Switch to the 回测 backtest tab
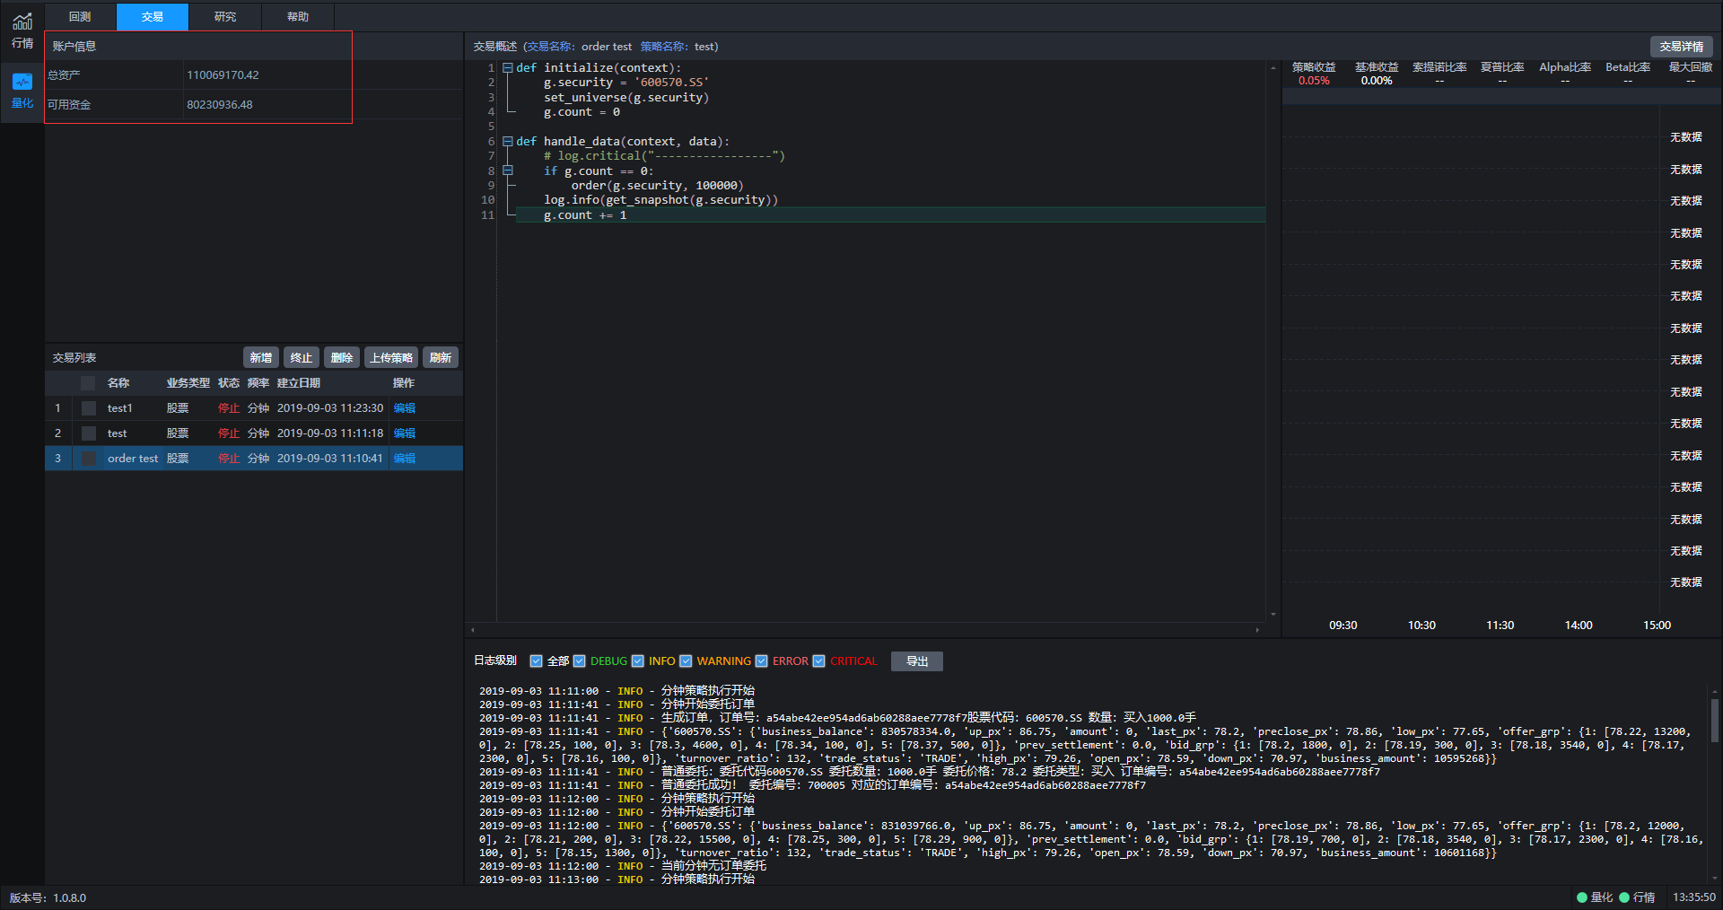Screen dimensions: 1723x910 pyautogui.click(x=80, y=17)
